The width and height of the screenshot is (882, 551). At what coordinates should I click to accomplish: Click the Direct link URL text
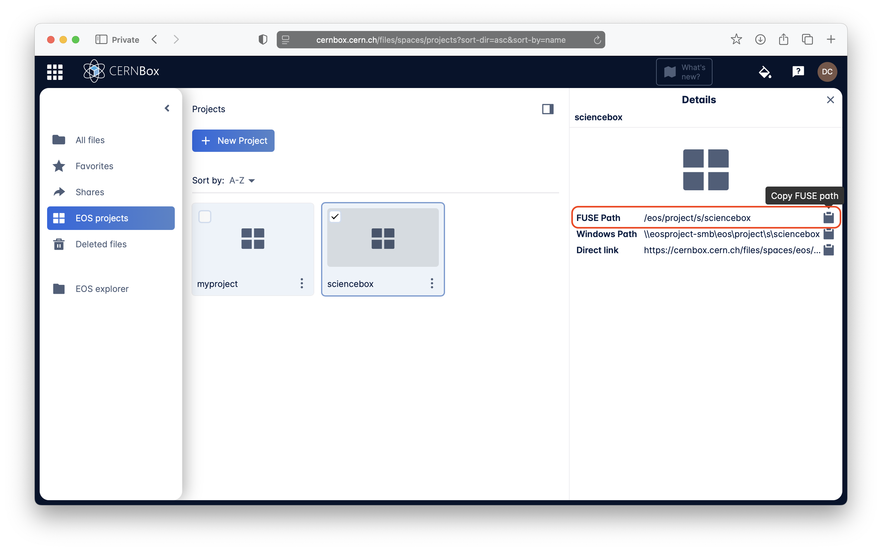(732, 250)
